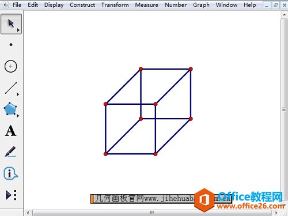
Task: Open the Measure menu
Action: coord(147,5)
